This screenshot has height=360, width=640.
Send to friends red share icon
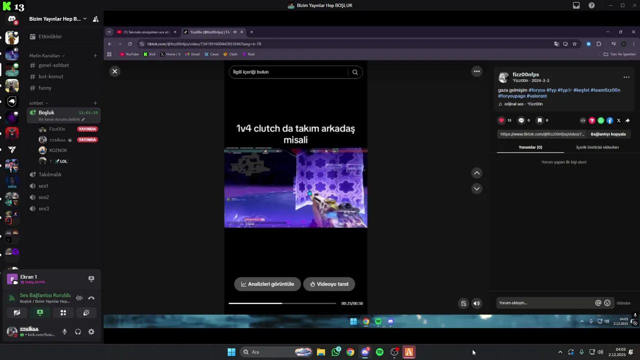pyautogui.click(x=592, y=120)
